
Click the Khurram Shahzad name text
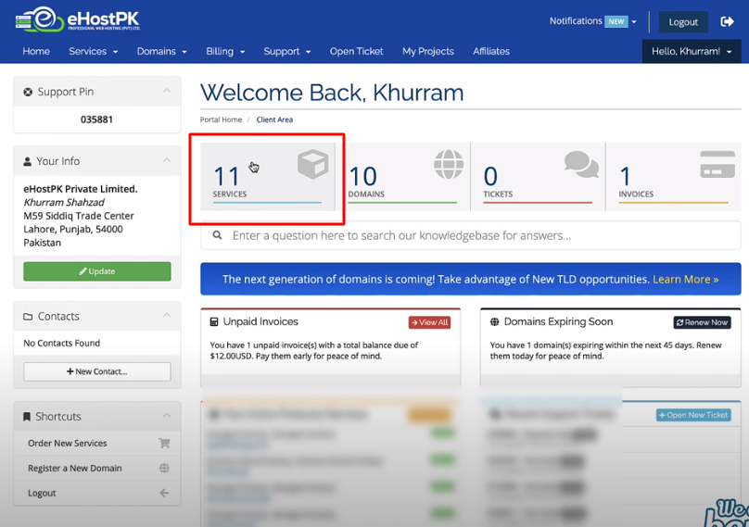64,203
